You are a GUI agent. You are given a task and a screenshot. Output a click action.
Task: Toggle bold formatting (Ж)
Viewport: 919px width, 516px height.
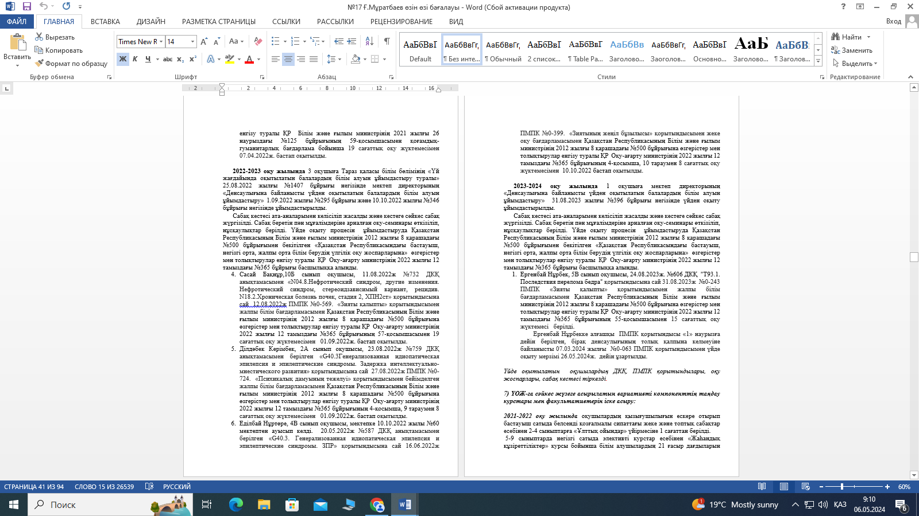coord(122,58)
